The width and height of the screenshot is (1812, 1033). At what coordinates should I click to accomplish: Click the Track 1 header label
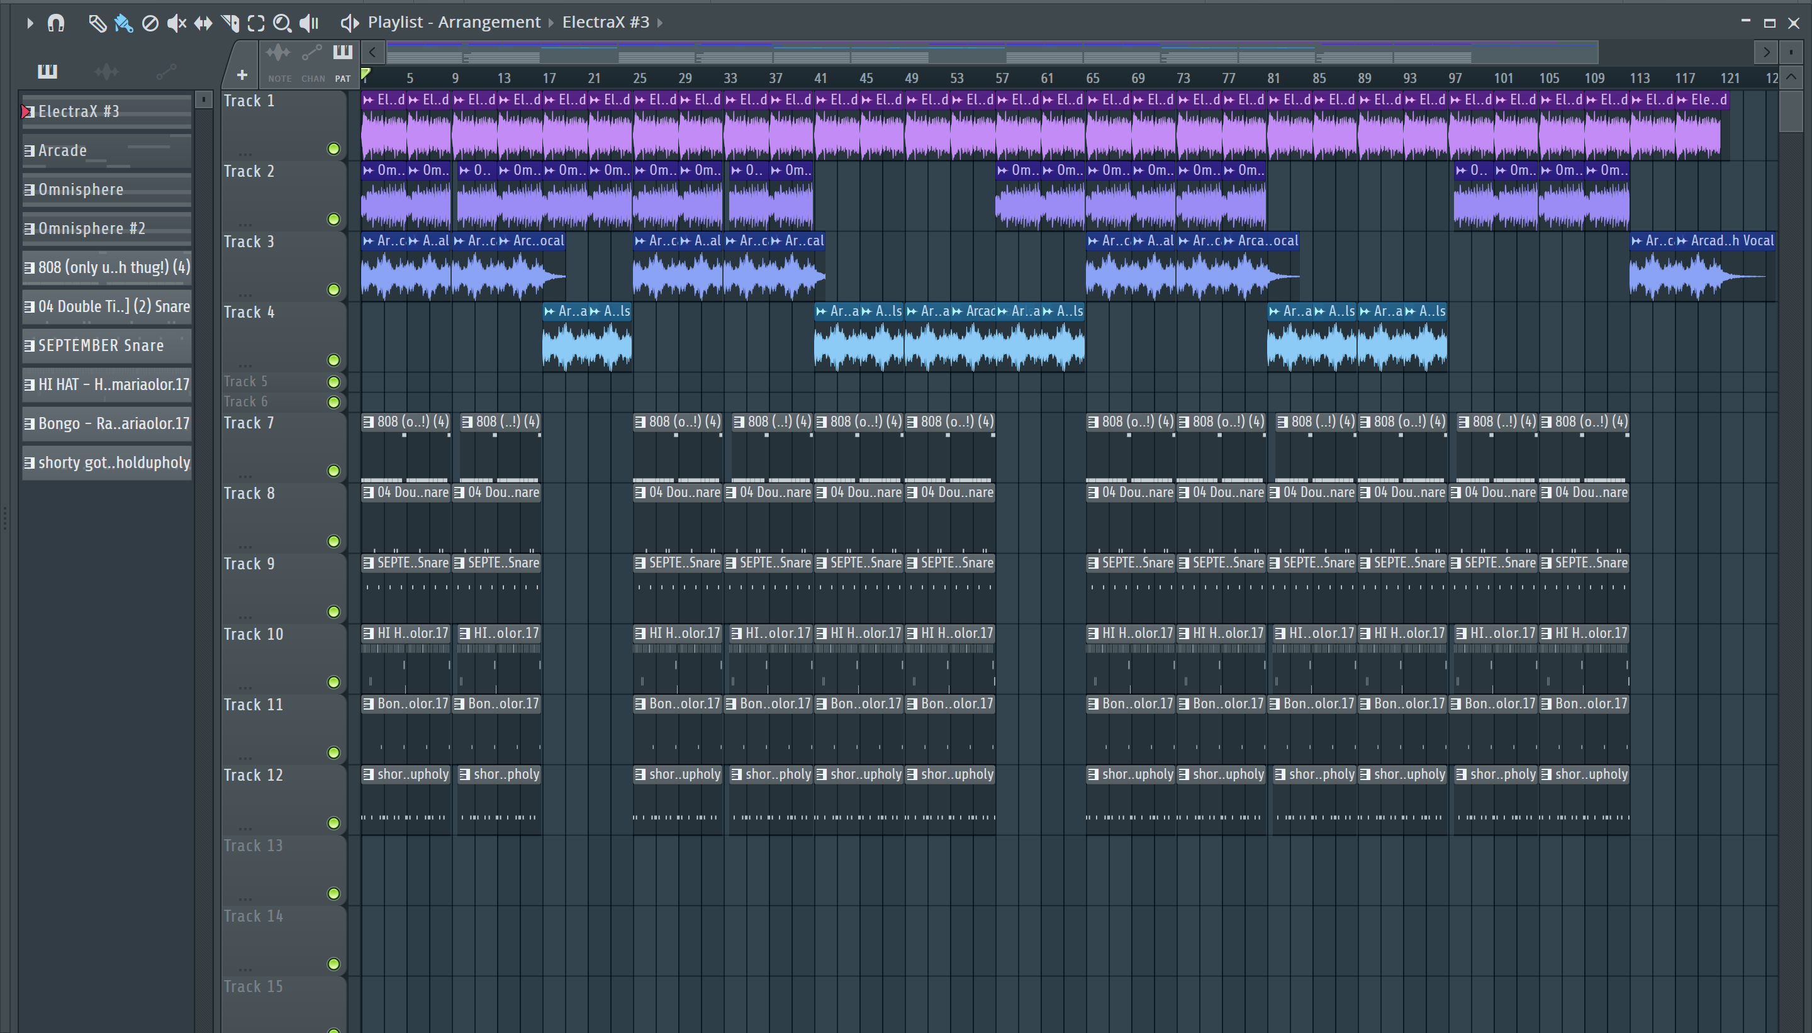(x=249, y=101)
